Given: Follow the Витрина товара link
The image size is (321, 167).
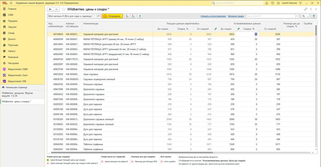Looking at the screenshot, I should click(236, 16).
